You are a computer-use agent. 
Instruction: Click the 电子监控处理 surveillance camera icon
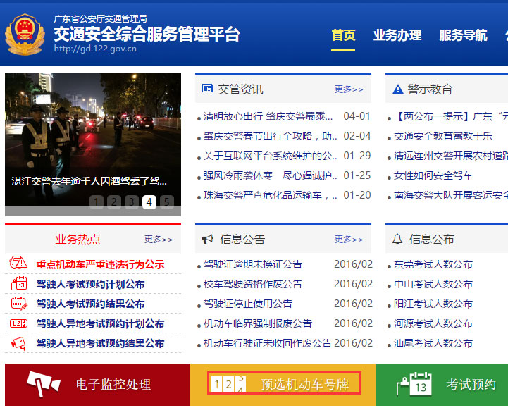[44, 383]
